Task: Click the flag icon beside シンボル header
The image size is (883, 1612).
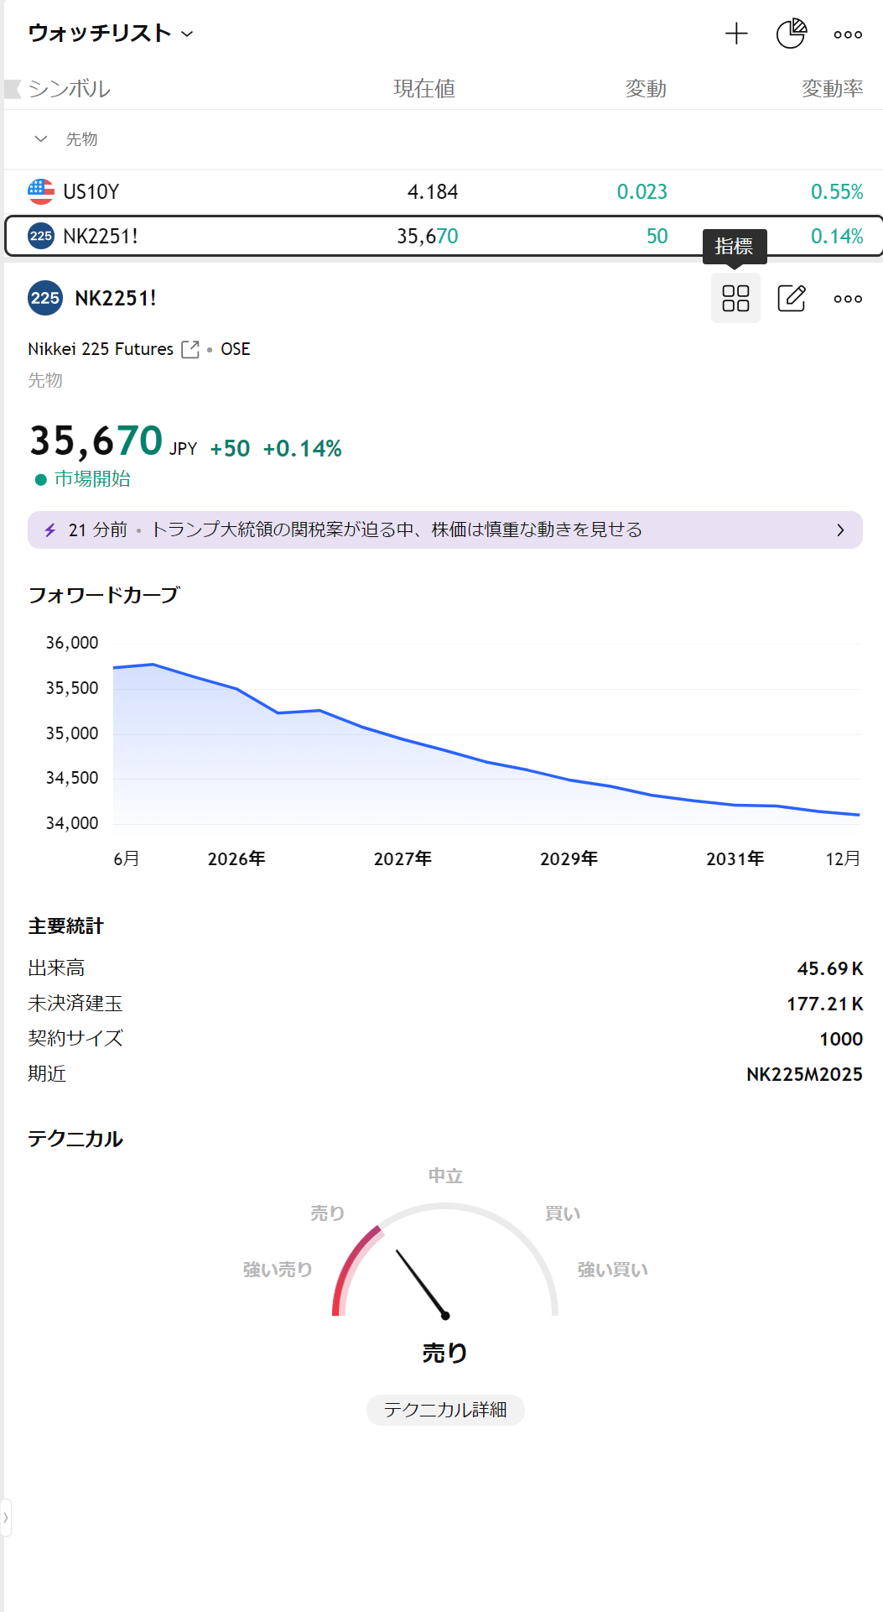Action: [13, 88]
